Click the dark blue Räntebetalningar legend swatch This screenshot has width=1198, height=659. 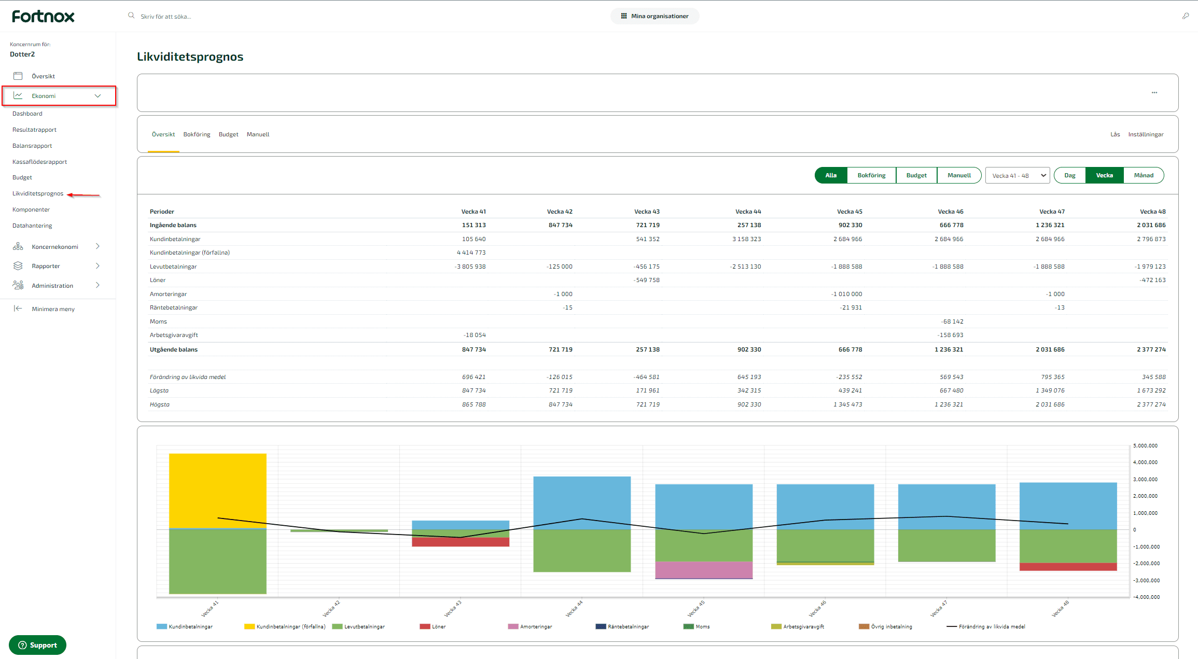601,627
